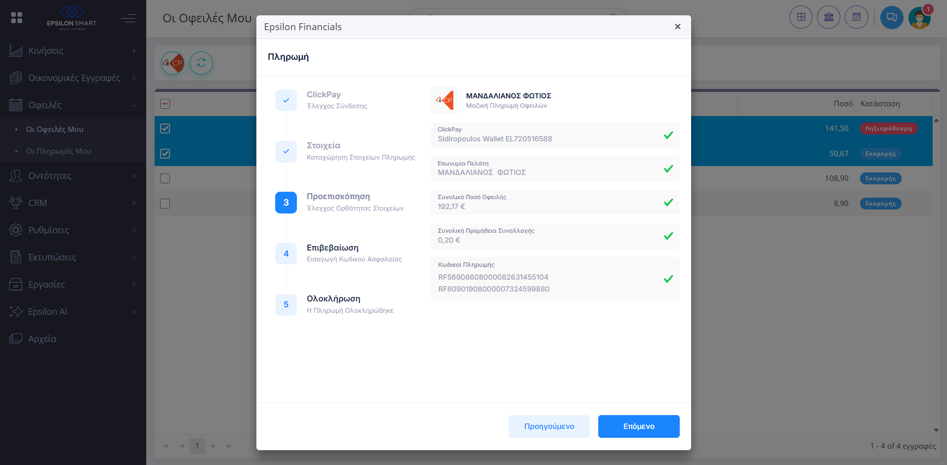
Task: Open the grid layout icon in top bar
Action: pyautogui.click(x=801, y=17)
